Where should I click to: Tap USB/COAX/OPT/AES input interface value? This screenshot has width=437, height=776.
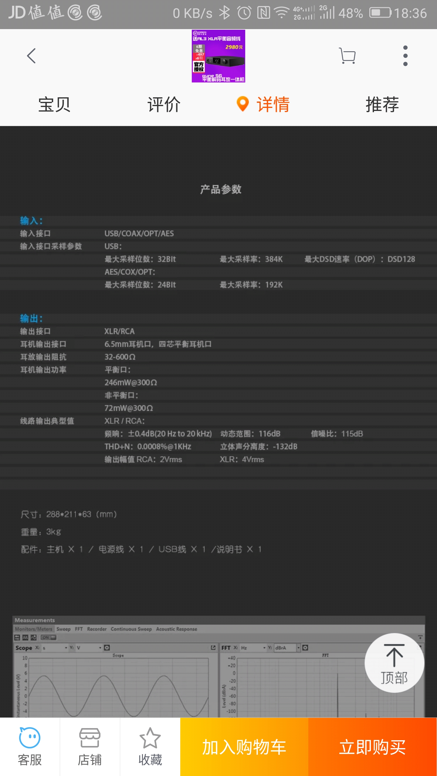pyautogui.click(x=139, y=234)
